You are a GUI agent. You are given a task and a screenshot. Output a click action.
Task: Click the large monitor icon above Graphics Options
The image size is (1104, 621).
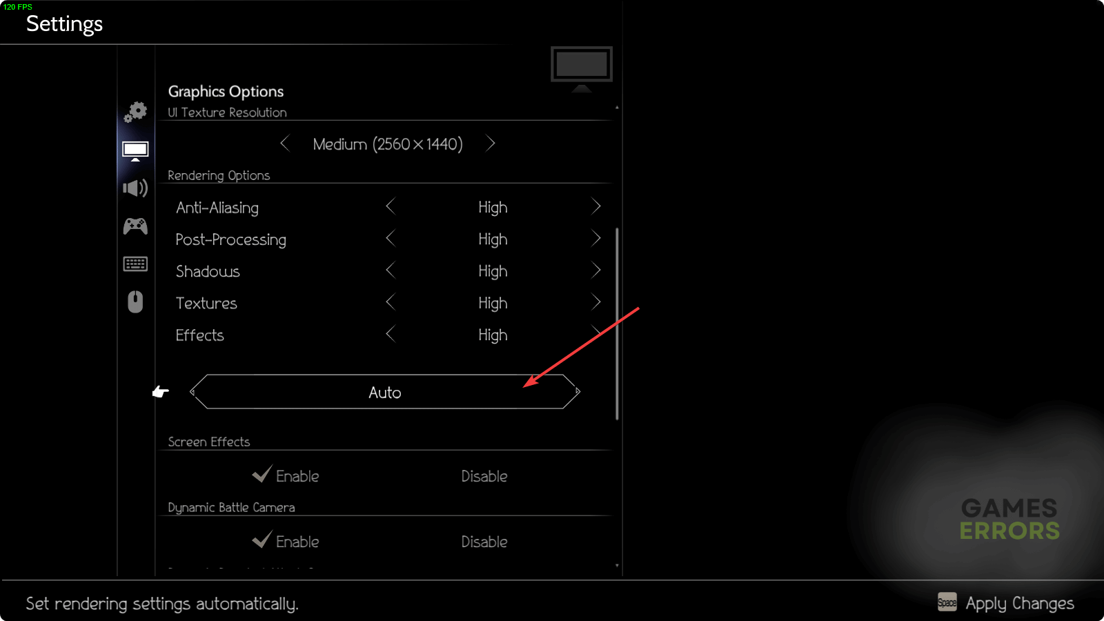point(582,69)
